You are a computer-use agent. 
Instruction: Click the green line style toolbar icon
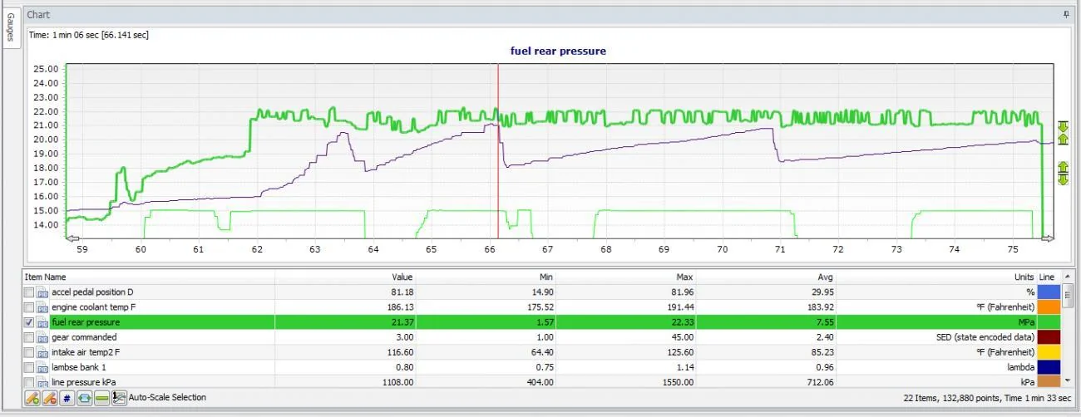[x=101, y=398]
